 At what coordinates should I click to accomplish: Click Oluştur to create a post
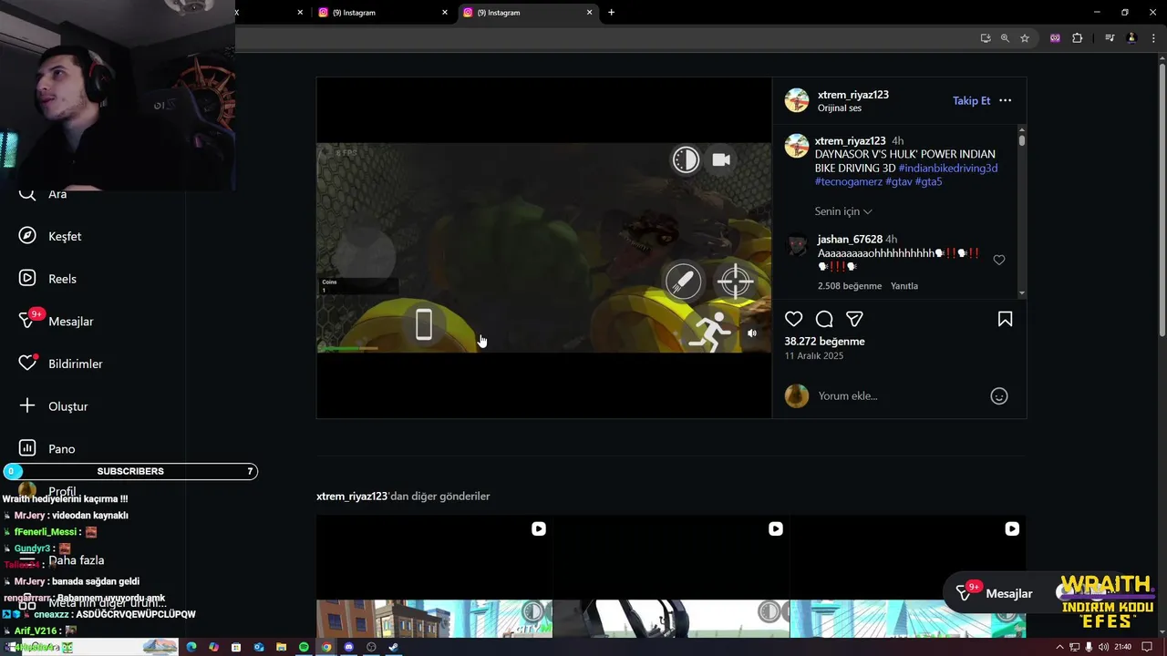tap(53, 406)
